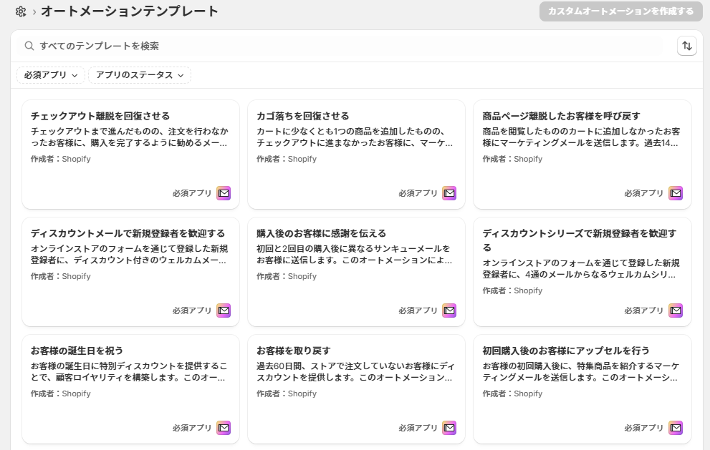Select カゴ落ちを回復させる template title
710x450 pixels.
click(303, 116)
